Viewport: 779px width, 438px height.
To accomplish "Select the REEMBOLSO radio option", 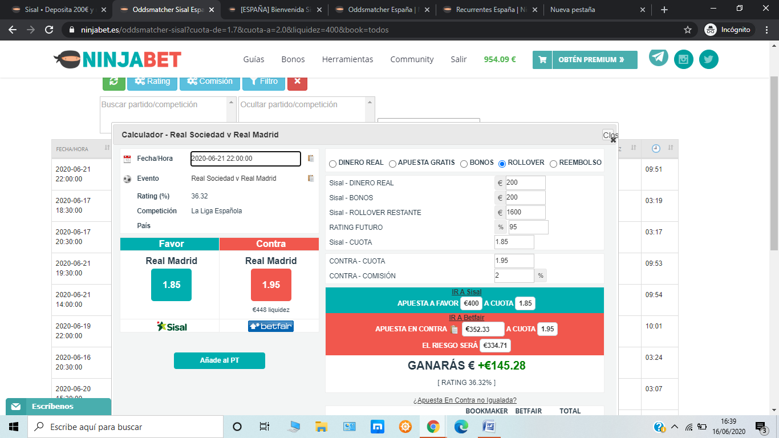I will click(553, 163).
